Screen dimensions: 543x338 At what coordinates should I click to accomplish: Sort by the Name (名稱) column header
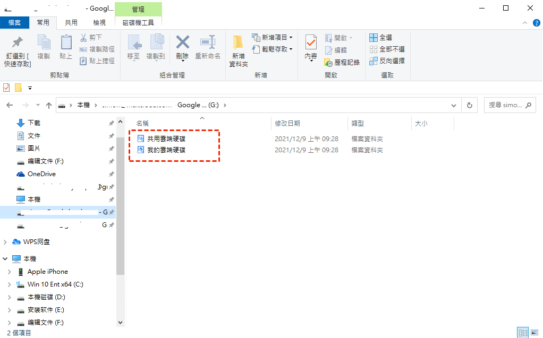pos(142,124)
